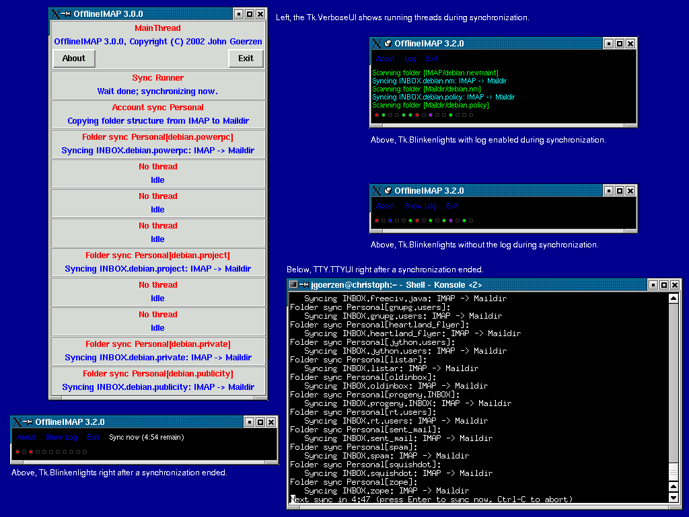
Task: Click the pin icon in the OfflineIMAP 3.0.0 title bar
Action: click(x=67, y=14)
